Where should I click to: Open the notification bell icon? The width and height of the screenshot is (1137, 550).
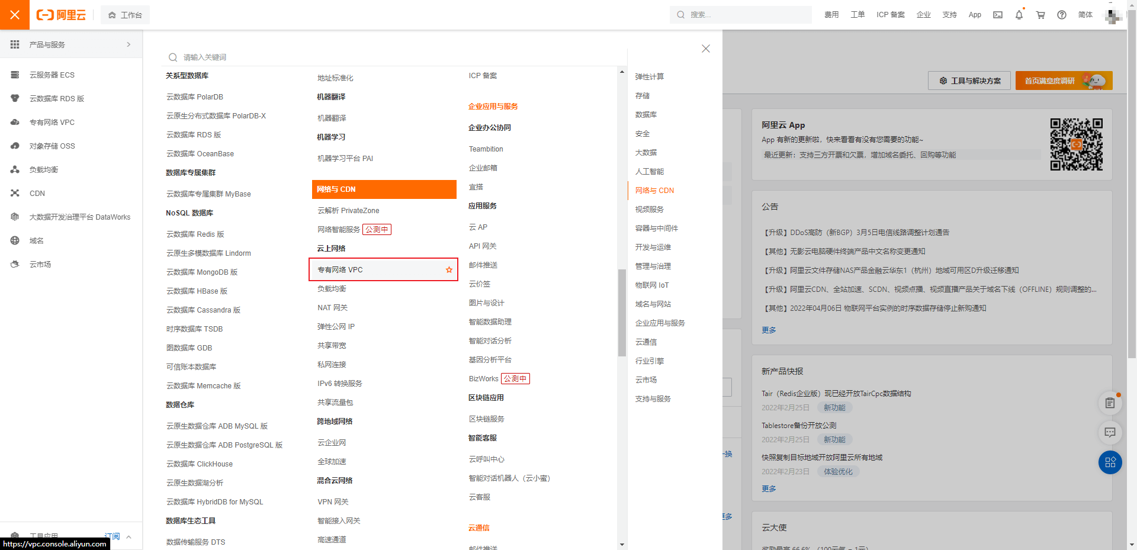pos(1019,15)
